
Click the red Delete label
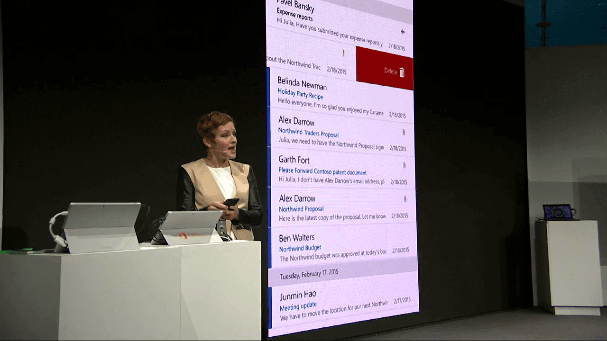(390, 71)
